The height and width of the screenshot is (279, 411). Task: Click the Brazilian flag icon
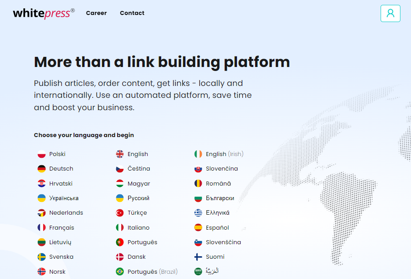[120, 272]
